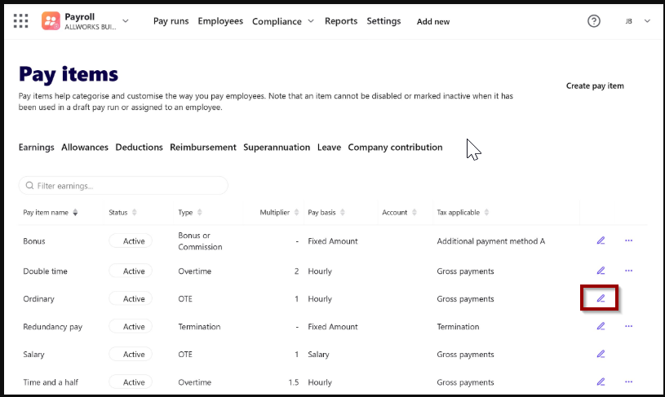Click the Termination tax applicable cell

pyautogui.click(x=458, y=327)
